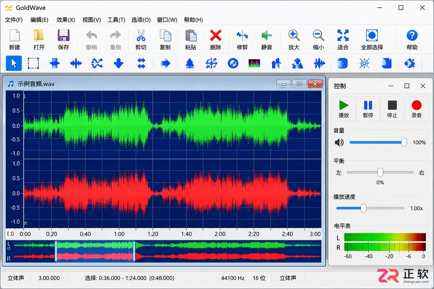Redo with the 重做 arrow icon
Image resolution: width=434 pixels, height=289 pixels.
[115, 35]
